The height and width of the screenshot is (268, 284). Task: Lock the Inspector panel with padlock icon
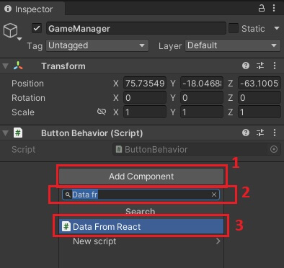[262, 9]
